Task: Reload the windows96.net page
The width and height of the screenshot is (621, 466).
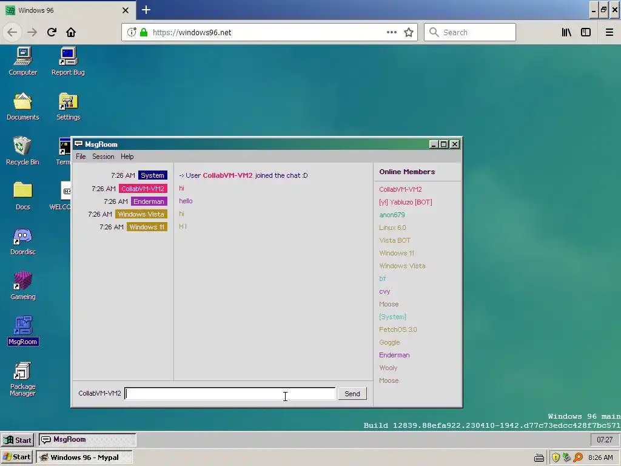Action: point(52,32)
